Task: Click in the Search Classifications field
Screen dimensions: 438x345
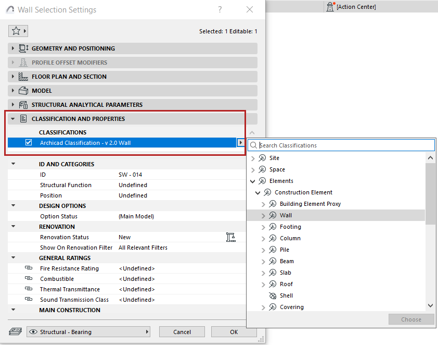Action: [x=341, y=145]
